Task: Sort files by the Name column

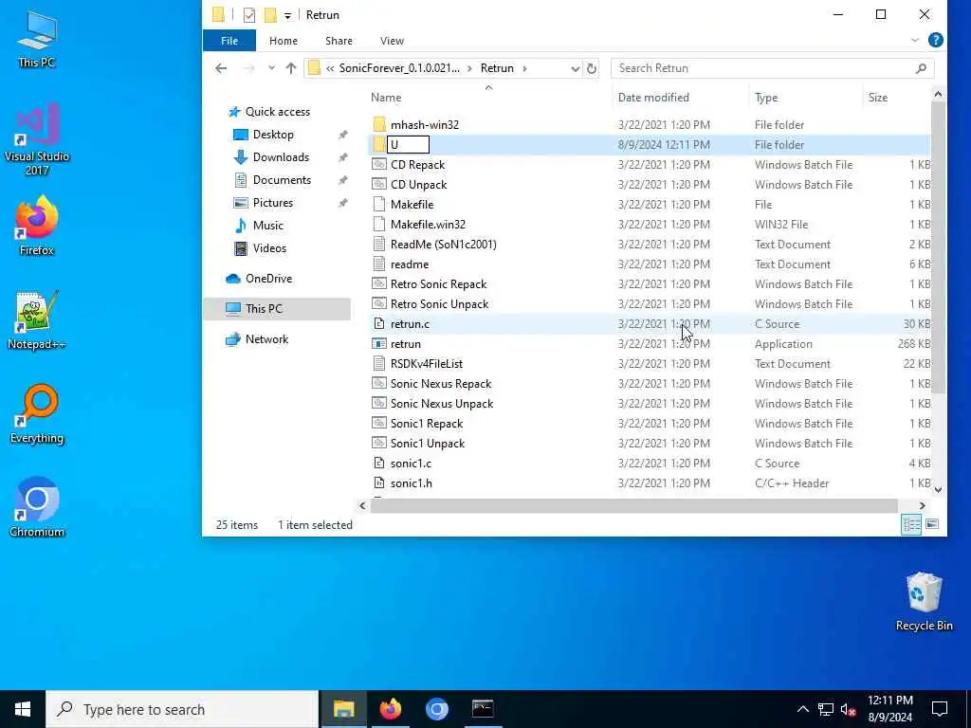Action: (386, 98)
